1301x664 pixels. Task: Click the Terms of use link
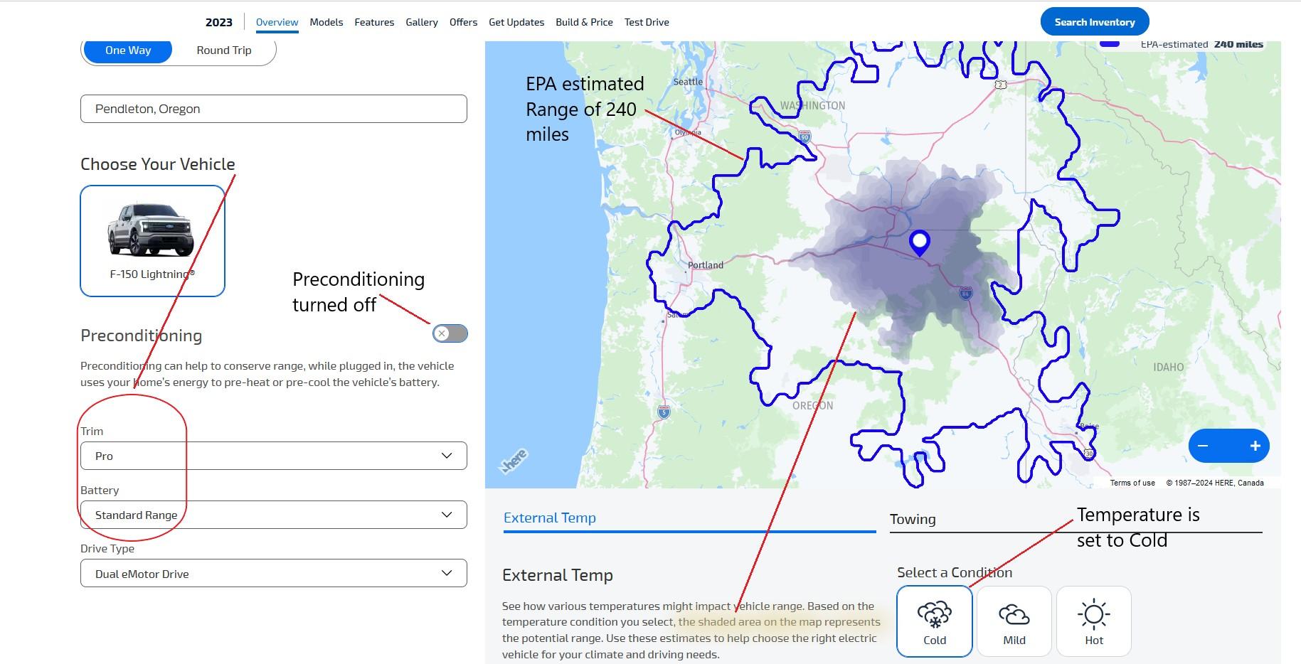click(1132, 483)
